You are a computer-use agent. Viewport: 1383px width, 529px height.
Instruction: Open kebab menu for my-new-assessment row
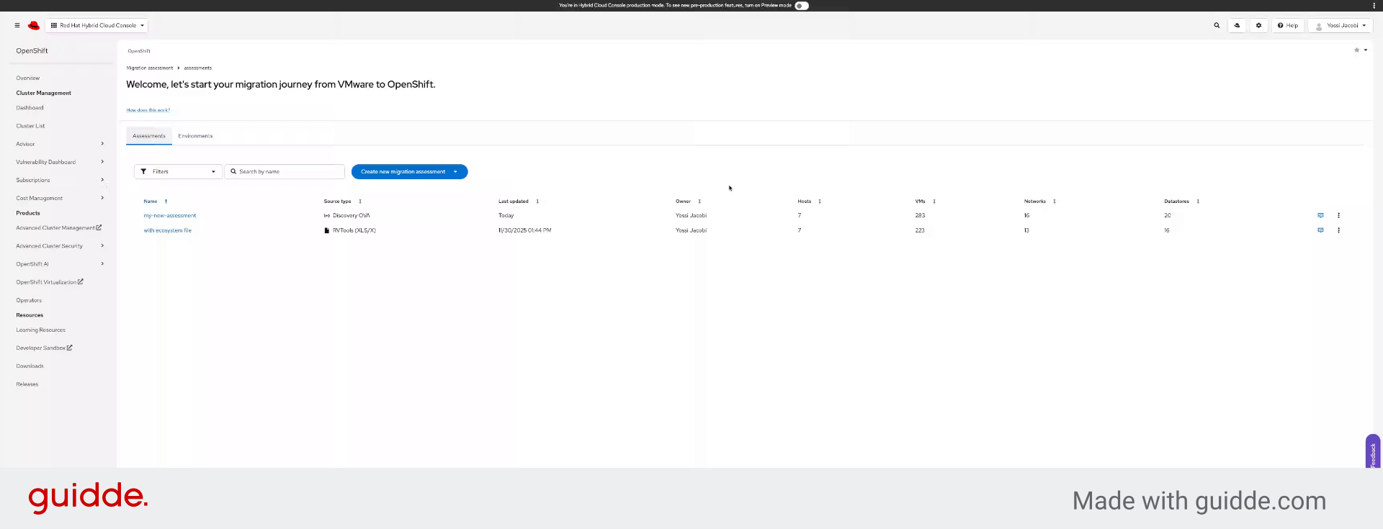tap(1338, 215)
